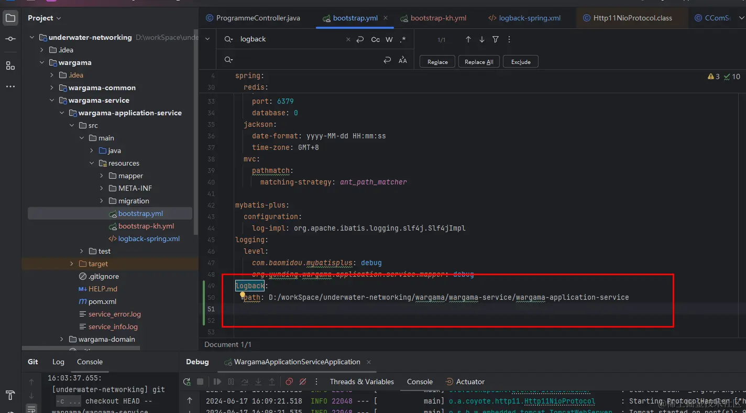The height and width of the screenshot is (413, 746).
Task: Go to next search occurrence arrow
Action: click(482, 39)
